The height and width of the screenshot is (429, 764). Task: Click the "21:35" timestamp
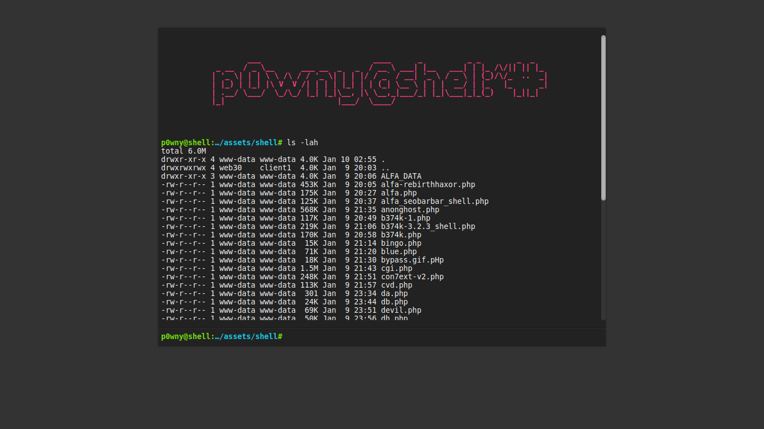[x=365, y=209]
